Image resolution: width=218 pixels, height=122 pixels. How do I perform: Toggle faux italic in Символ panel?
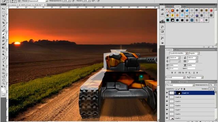pos(175,73)
